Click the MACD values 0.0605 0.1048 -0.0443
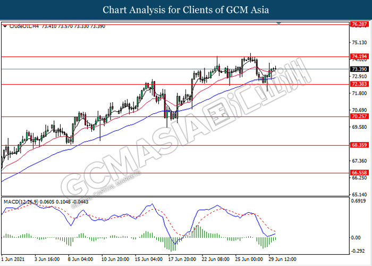This screenshot has height=266, width=372. pyautogui.click(x=64, y=202)
